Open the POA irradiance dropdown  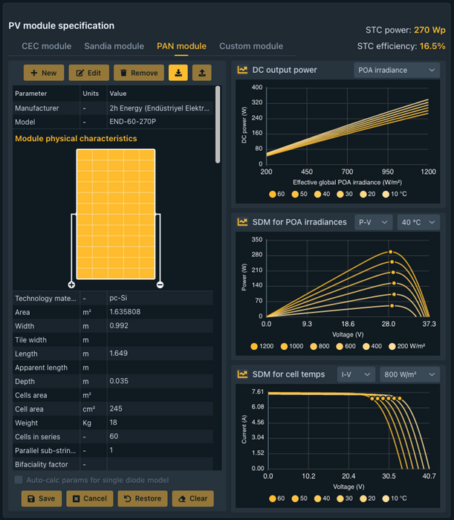coord(397,70)
